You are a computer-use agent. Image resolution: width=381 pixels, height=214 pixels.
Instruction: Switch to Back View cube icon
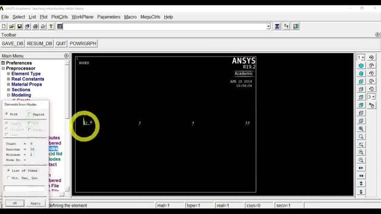pyautogui.click(x=361, y=105)
